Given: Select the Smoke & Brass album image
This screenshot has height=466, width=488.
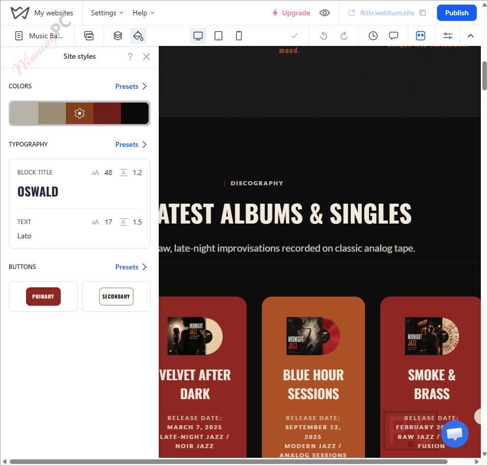Looking at the screenshot, I should pyautogui.click(x=432, y=336).
